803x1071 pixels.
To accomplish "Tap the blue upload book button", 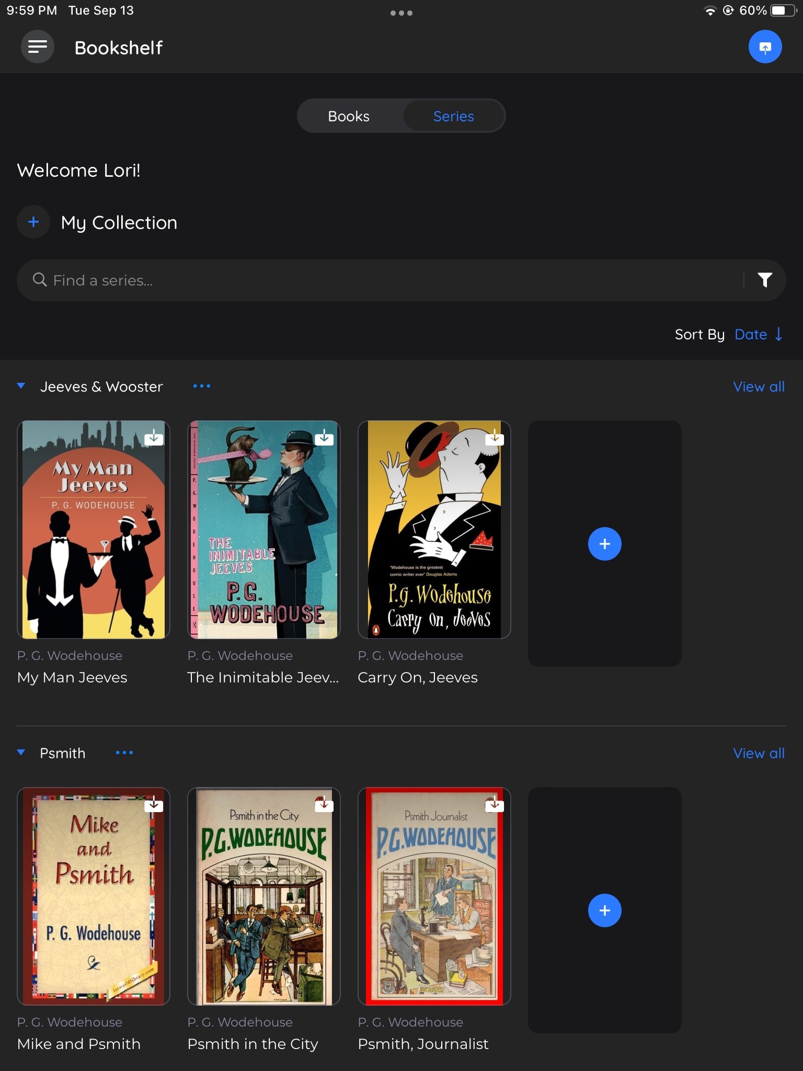I will tap(765, 47).
